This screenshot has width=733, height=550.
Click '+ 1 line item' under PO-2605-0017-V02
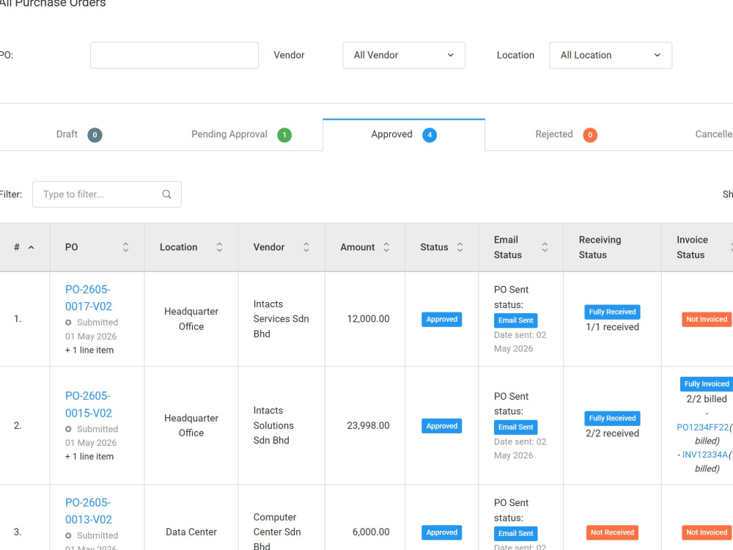pyautogui.click(x=89, y=351)
